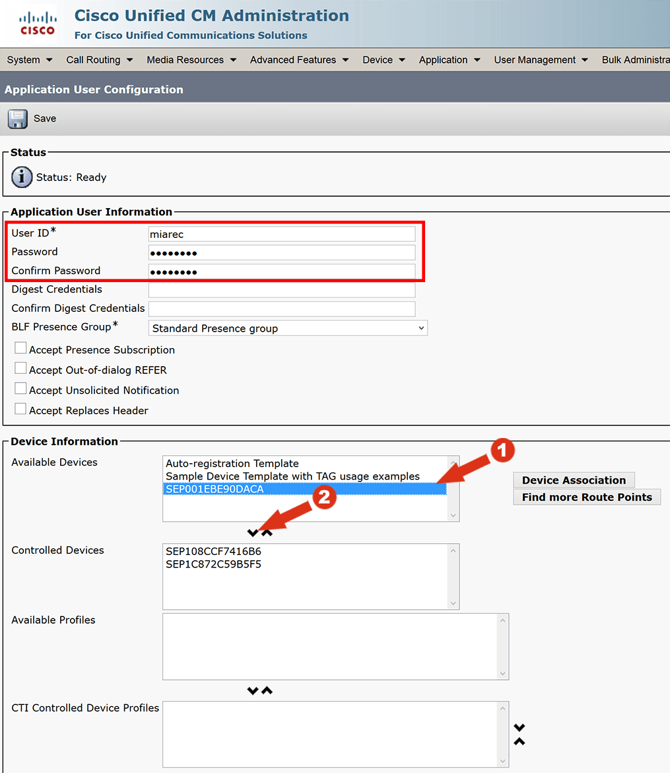
Task: Move profile down below Available Profiles
Action: (x=253, y=690)
